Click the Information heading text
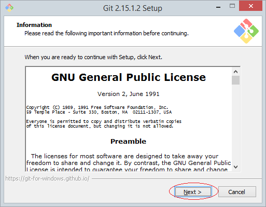 coord(34,25)
